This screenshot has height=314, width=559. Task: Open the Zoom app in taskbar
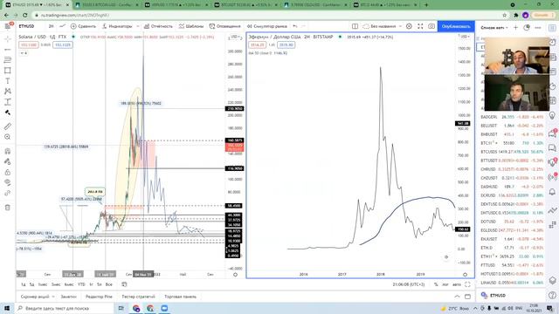(x=164, y=308)
